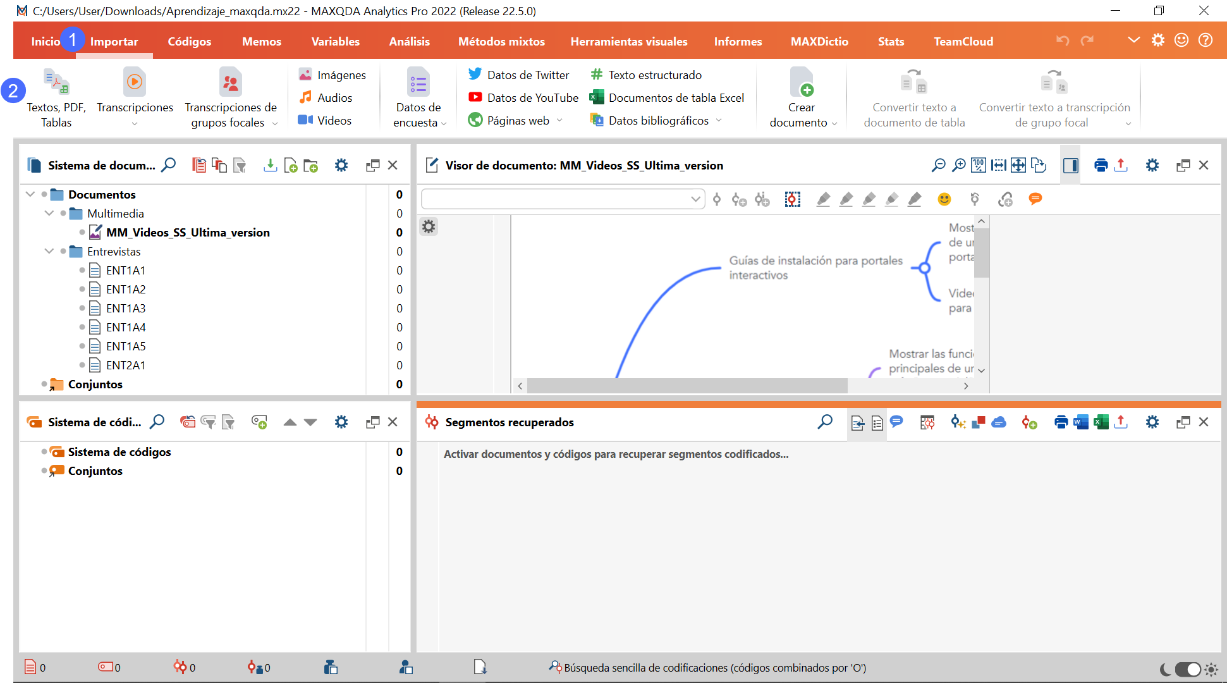Select MM_Videos_SS_Ultima_version document

click(188, 232)
